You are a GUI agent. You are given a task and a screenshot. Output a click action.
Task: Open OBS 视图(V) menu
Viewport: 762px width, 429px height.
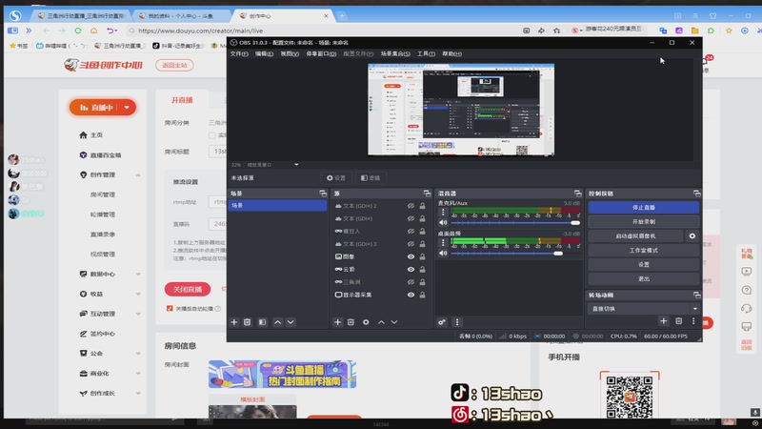[290, 54]
